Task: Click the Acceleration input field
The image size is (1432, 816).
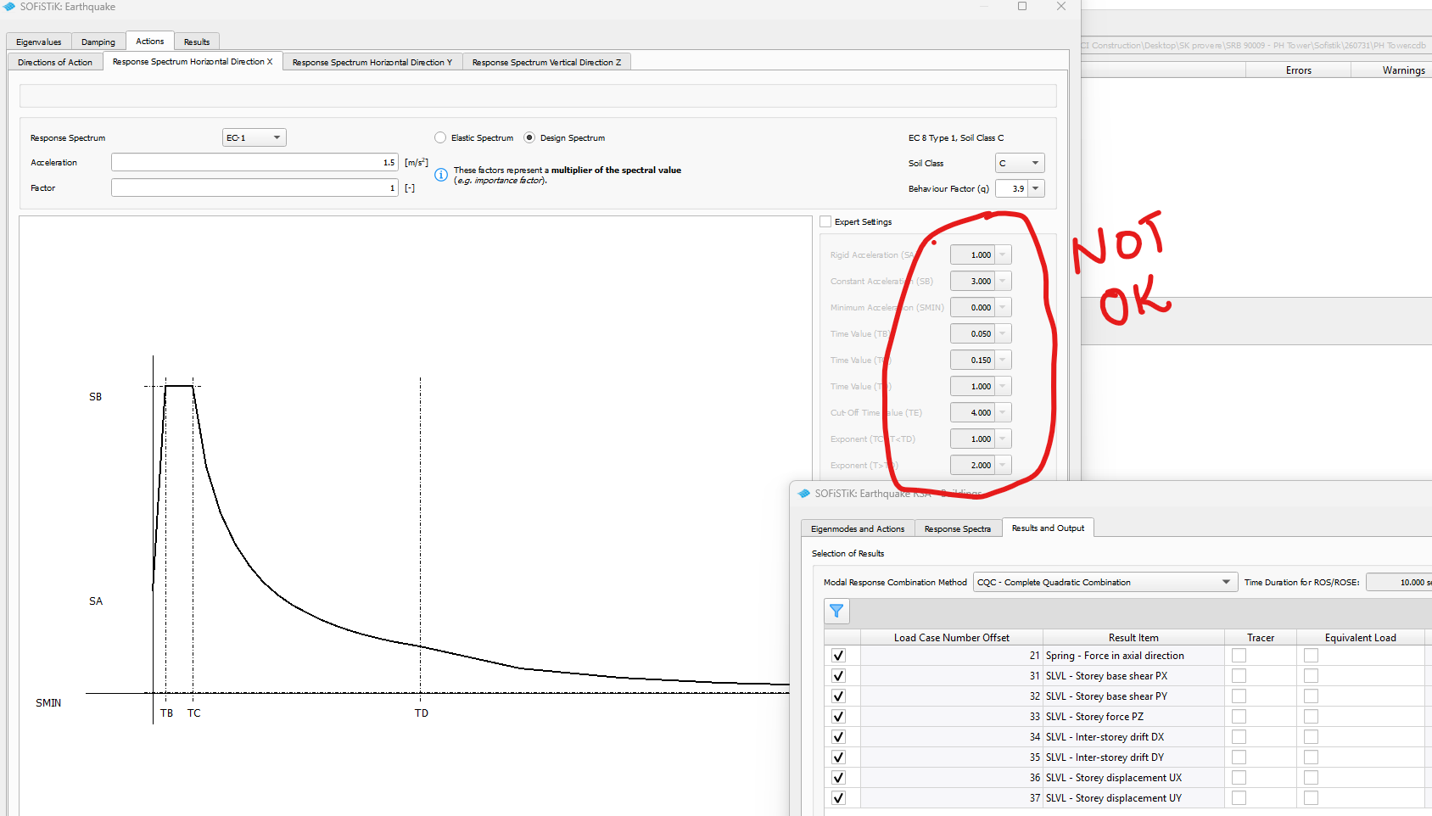Action: [255, 162]
